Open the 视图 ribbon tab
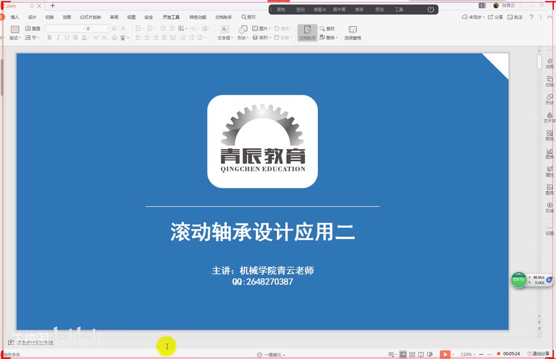Viewport: 556px width, 359px height. tap(131, 17)
